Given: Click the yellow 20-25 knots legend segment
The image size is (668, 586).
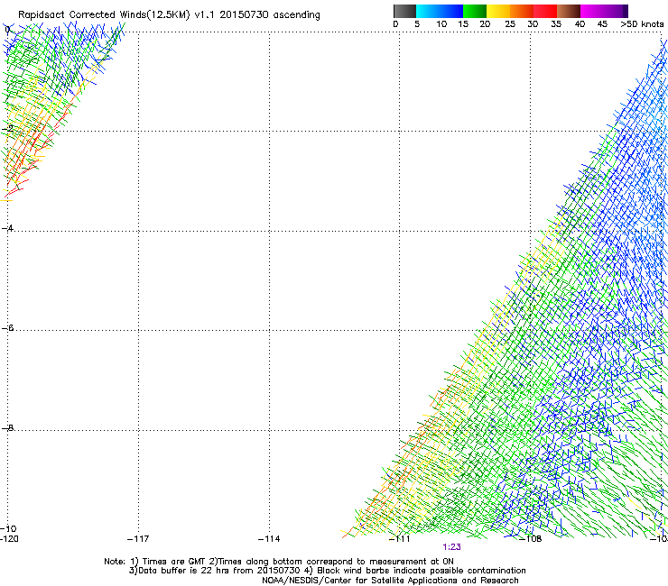Looking at the screenshot, I should [x=498, y=11].
